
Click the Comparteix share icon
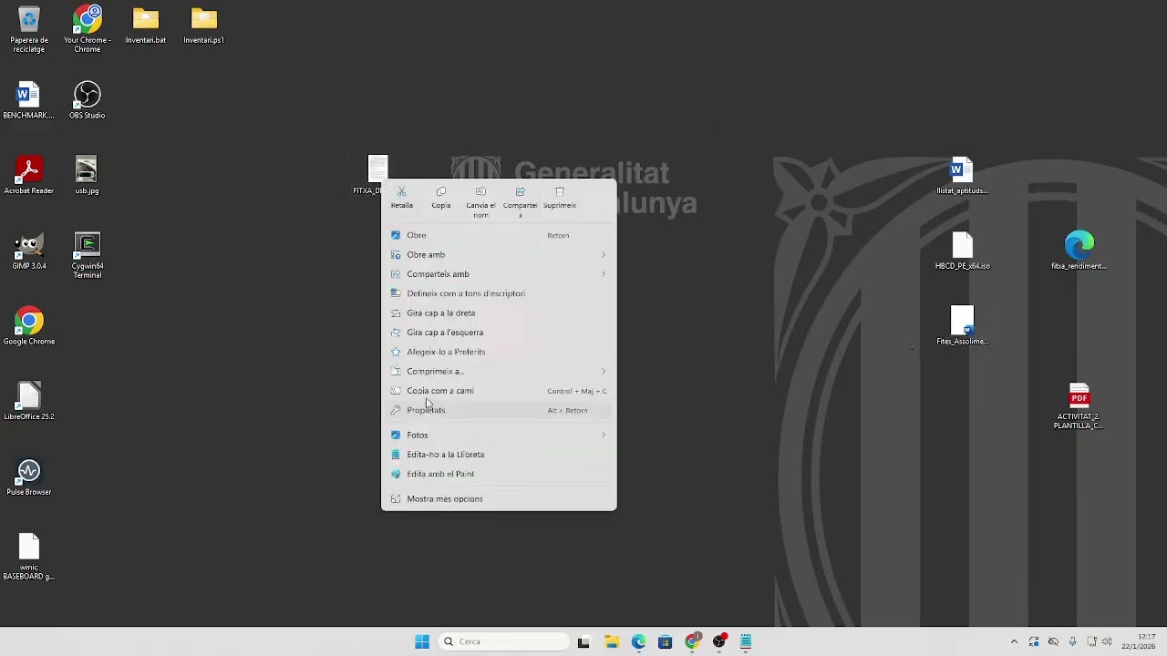(520, 192)
